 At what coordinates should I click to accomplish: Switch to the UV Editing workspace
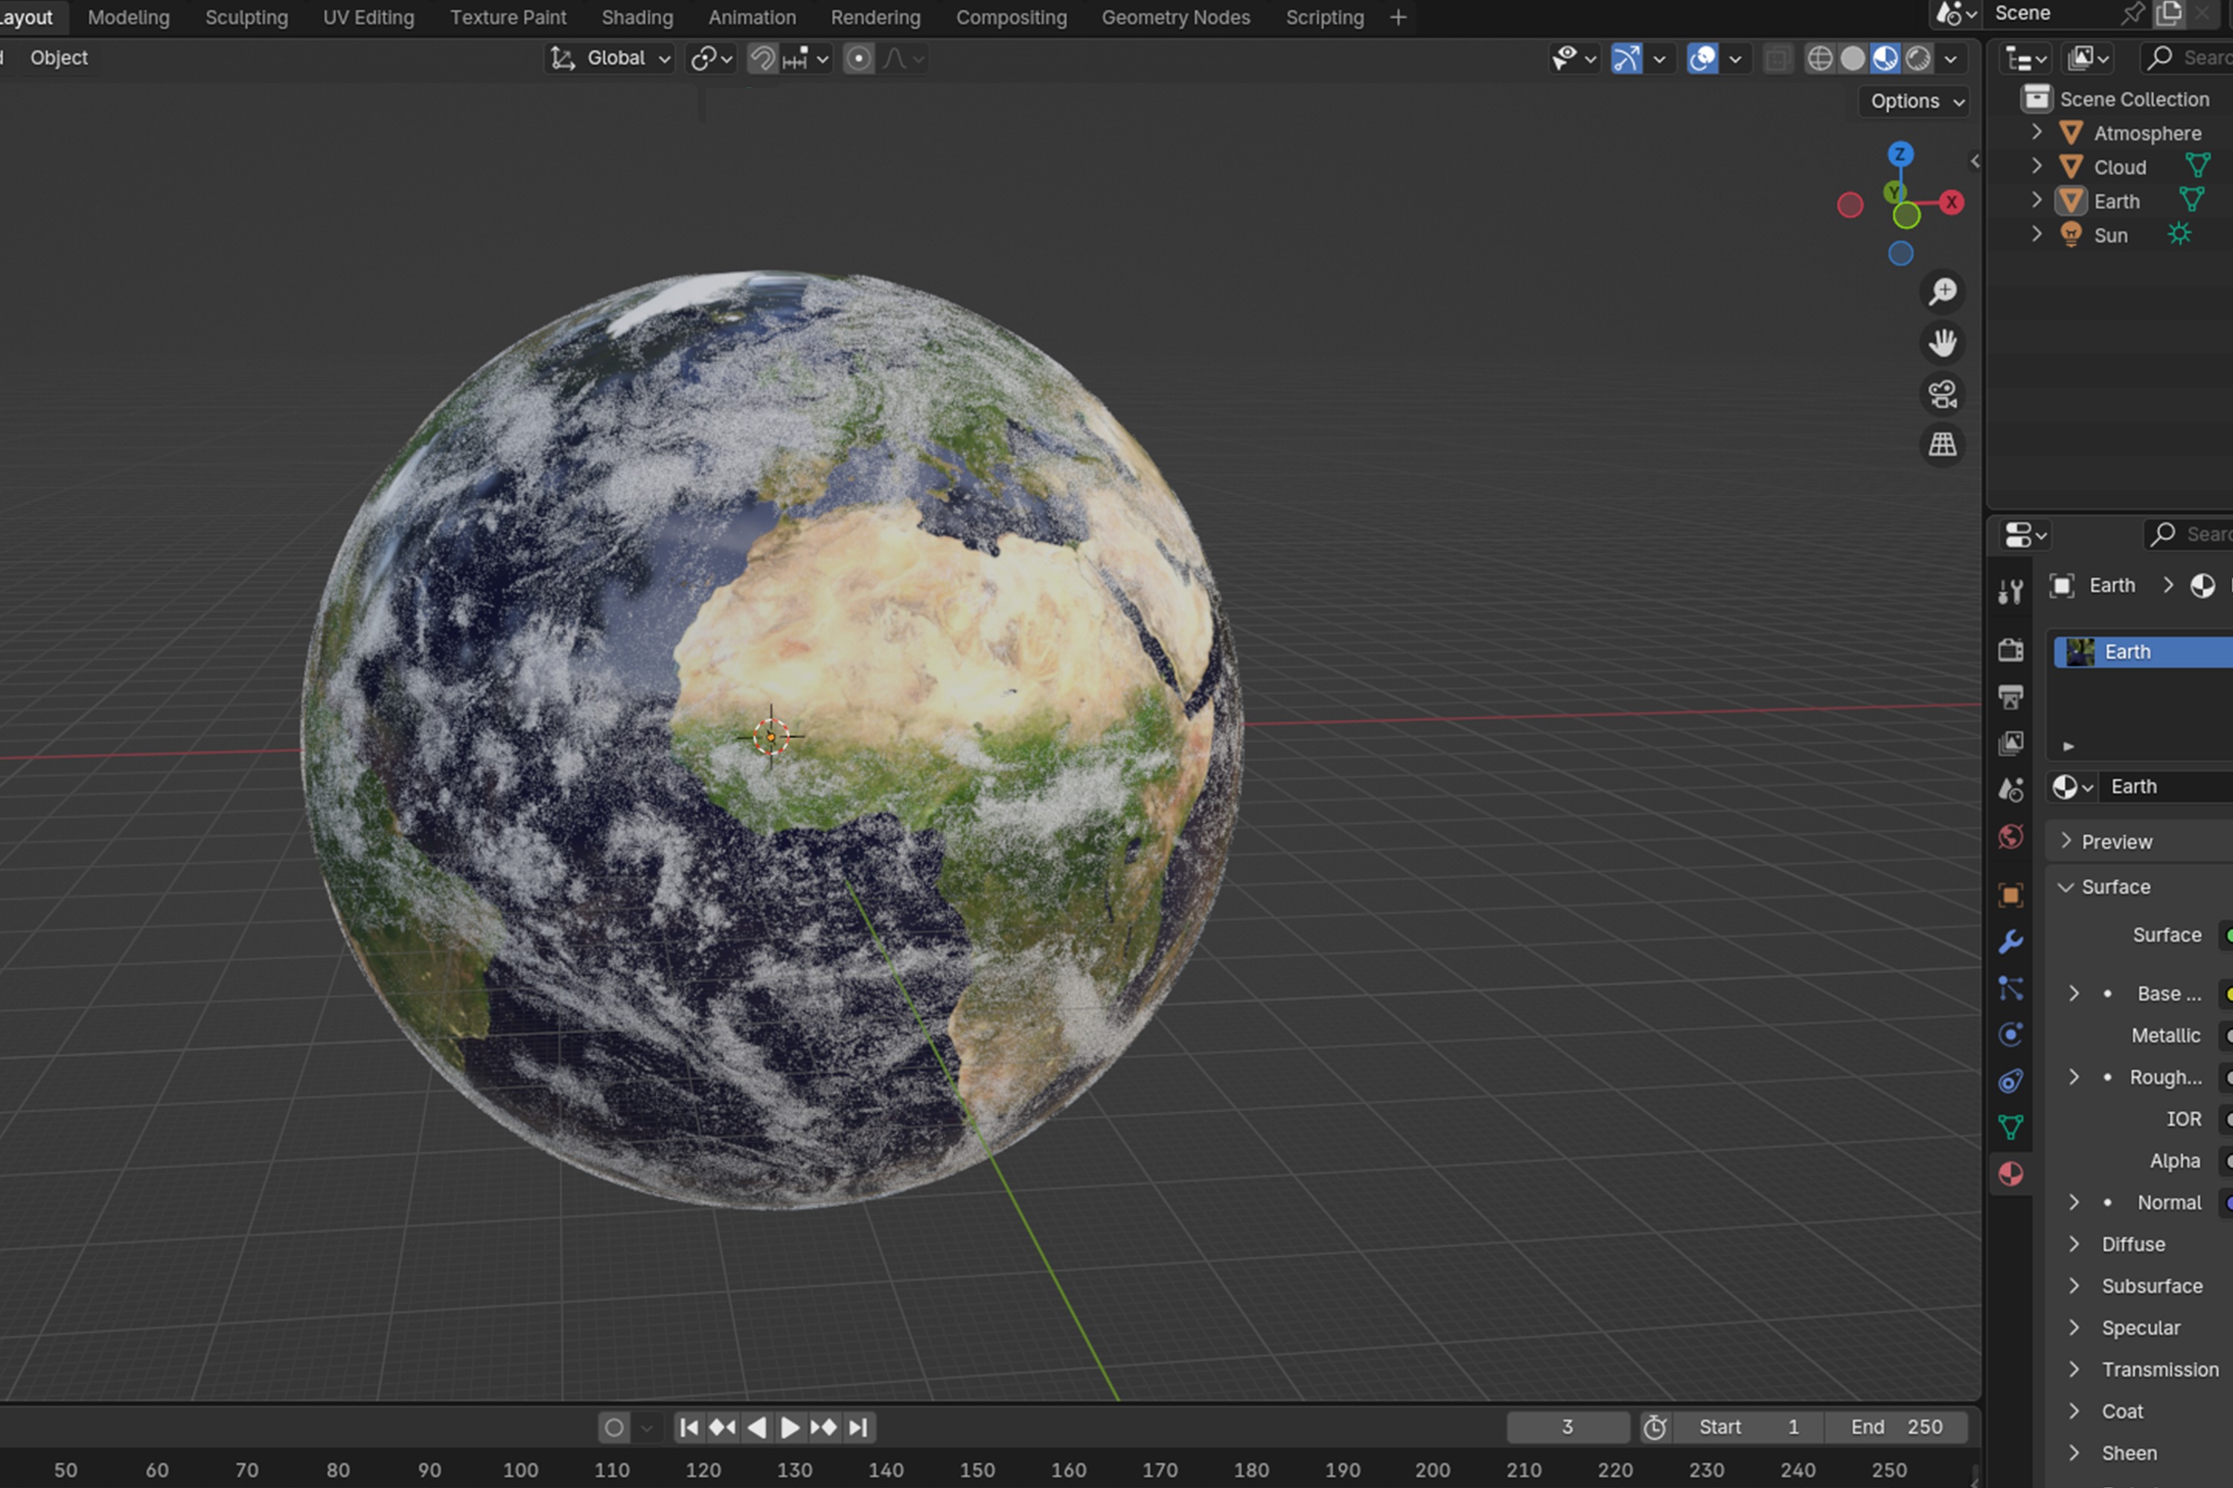pos(368,17)
